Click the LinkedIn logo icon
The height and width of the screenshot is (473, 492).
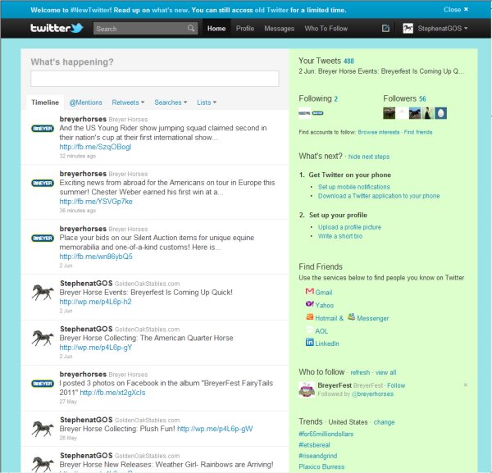(x=310, y=342)
